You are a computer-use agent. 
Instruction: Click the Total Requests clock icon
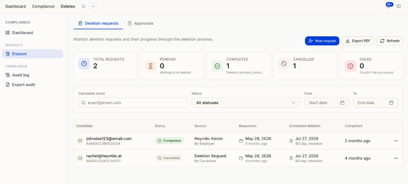(x=84, y=64)
